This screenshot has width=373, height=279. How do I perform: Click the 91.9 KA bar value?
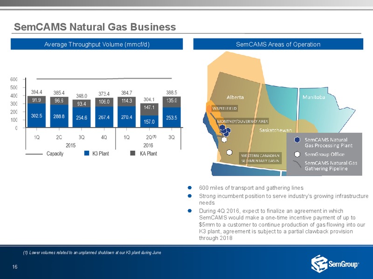[36, 100]
